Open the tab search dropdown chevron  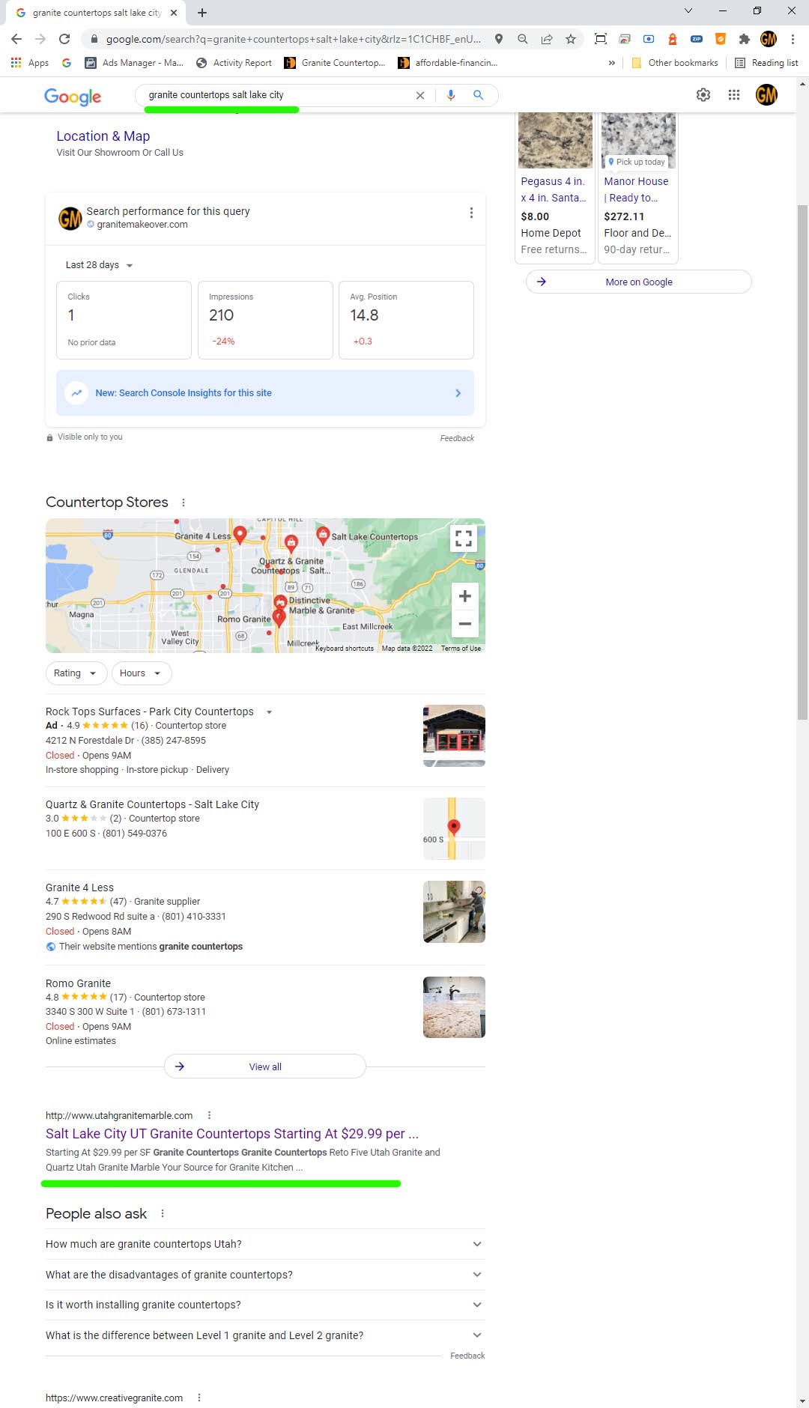click(x=688, y=10)
